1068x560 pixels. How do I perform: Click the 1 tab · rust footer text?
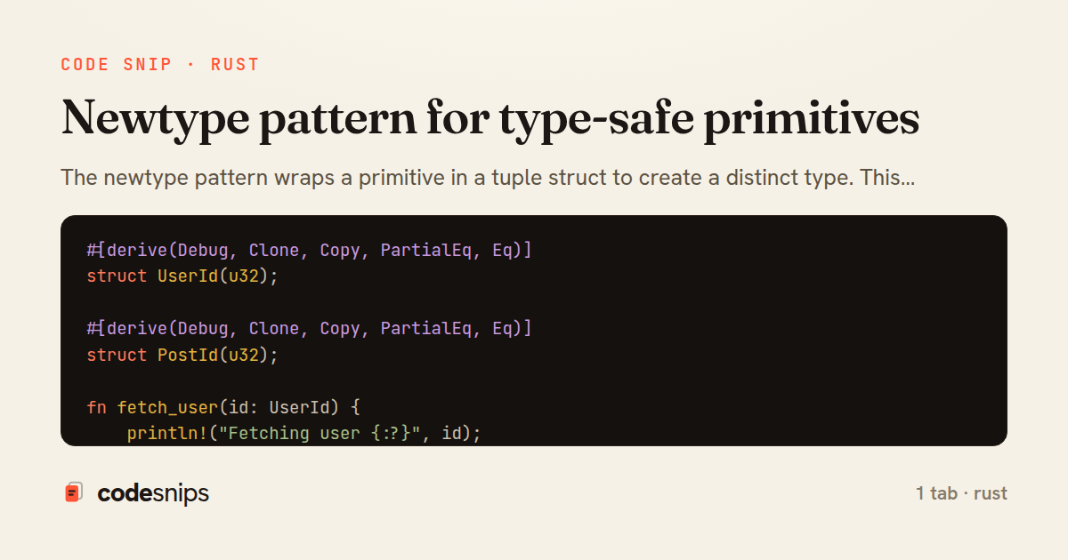(x=961, y=493)
